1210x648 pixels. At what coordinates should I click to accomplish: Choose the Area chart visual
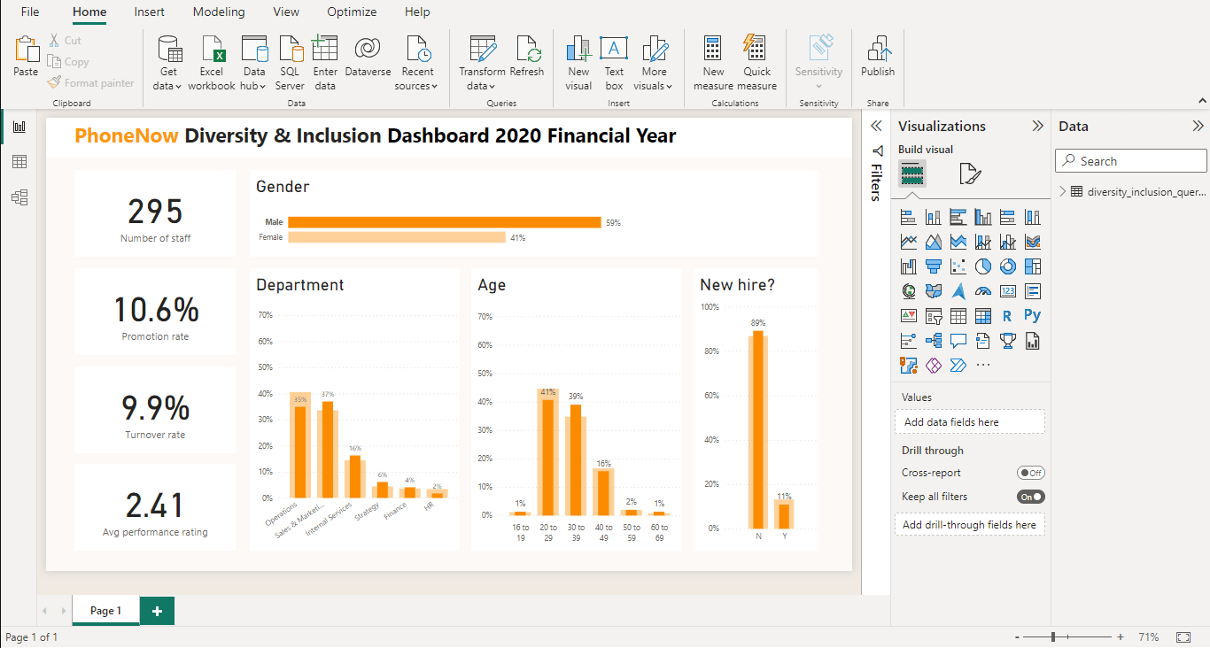pos(933,242)
